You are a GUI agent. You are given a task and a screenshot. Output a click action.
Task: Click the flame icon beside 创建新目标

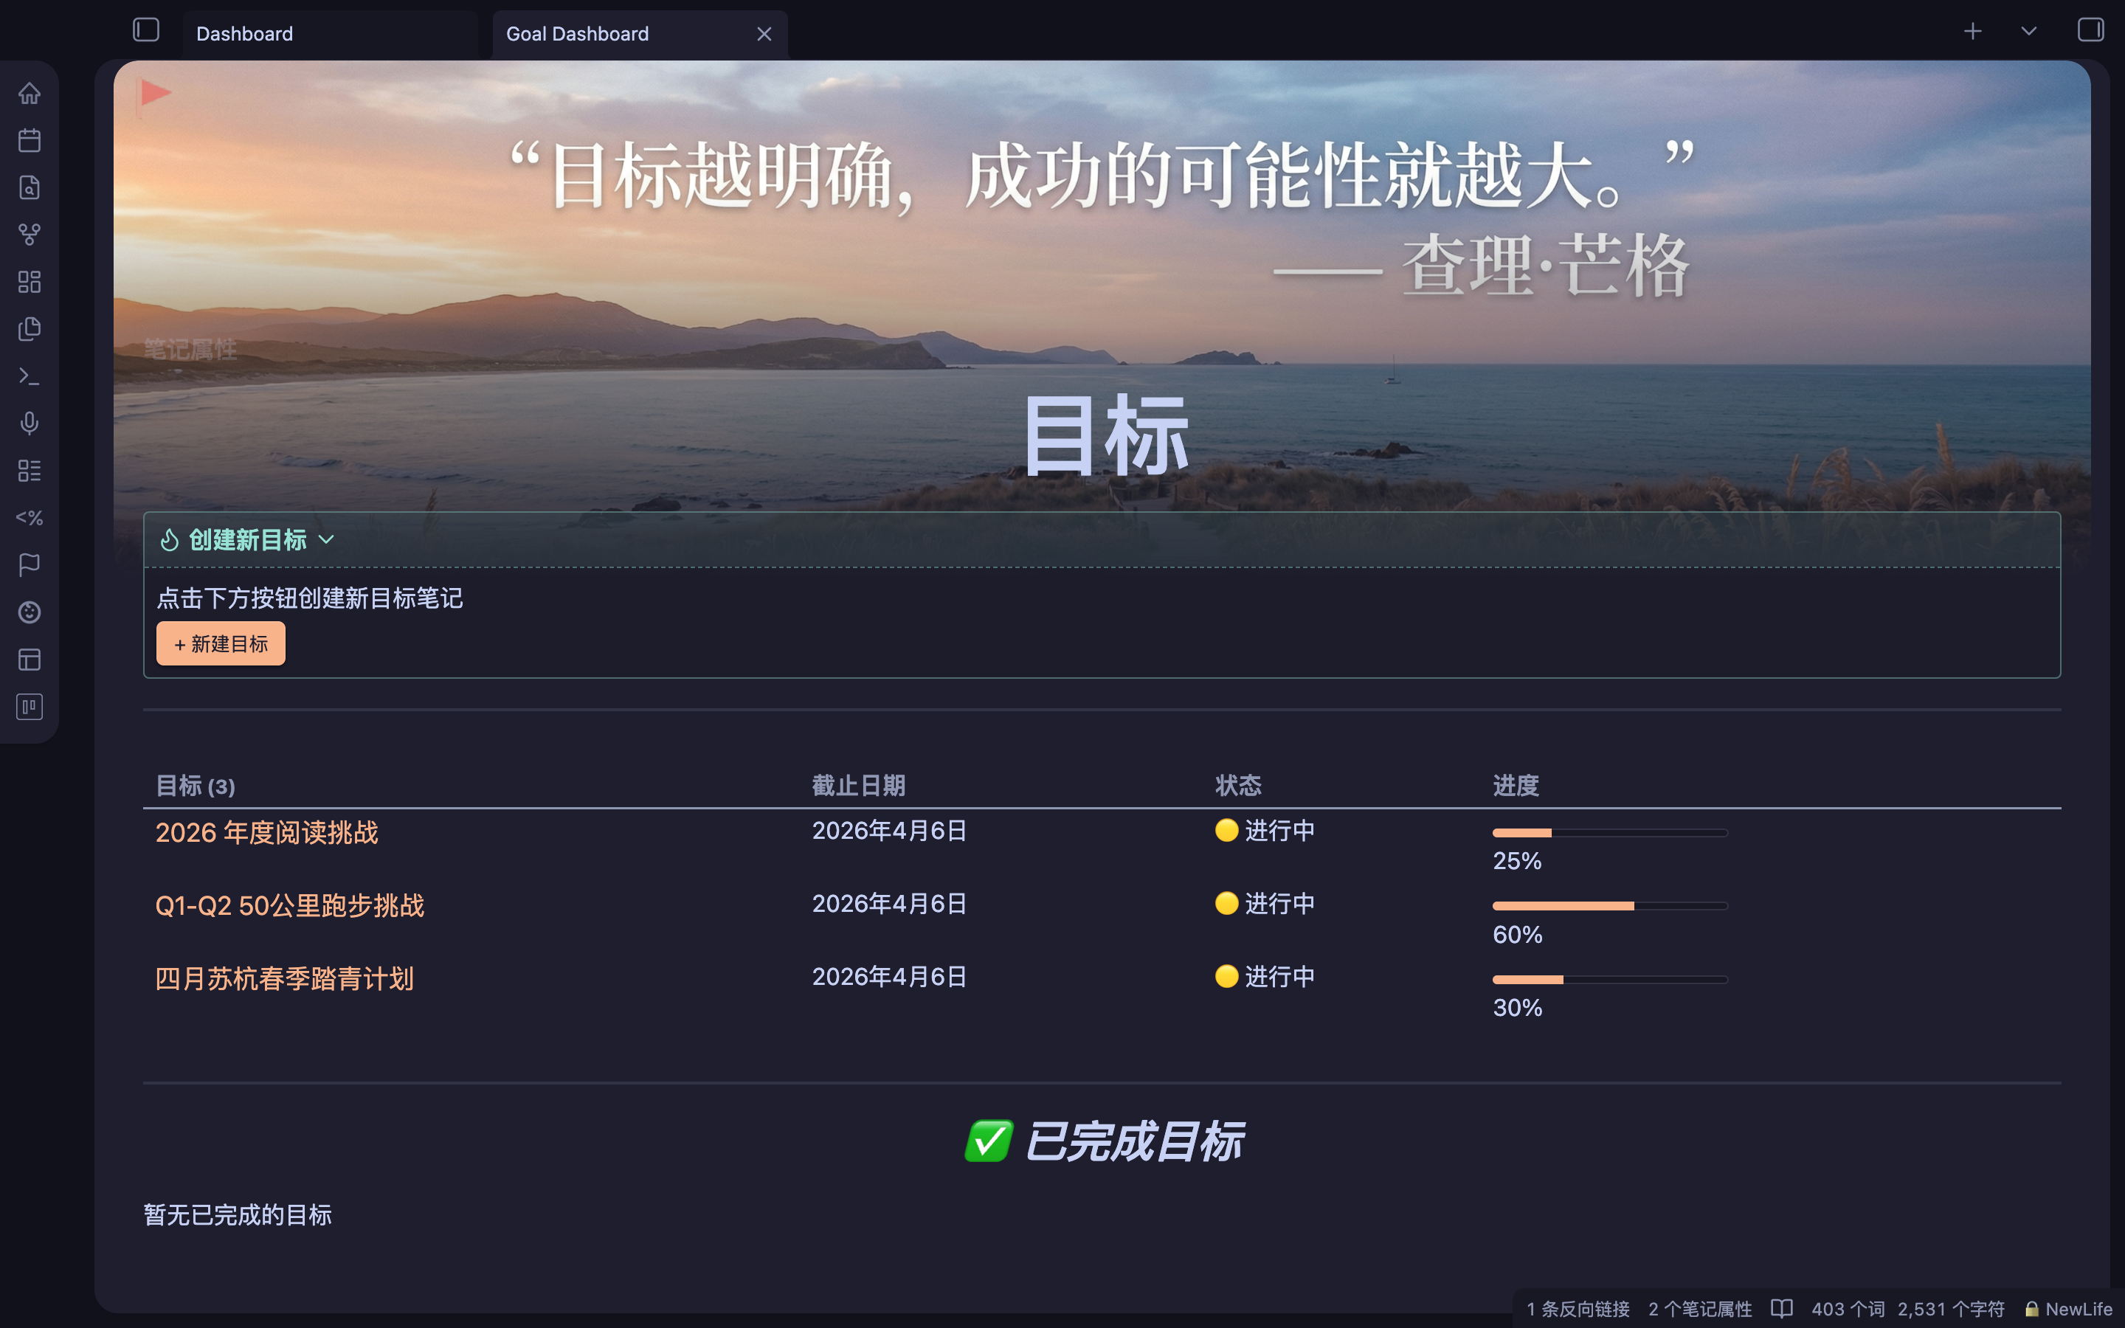(170, 539)
